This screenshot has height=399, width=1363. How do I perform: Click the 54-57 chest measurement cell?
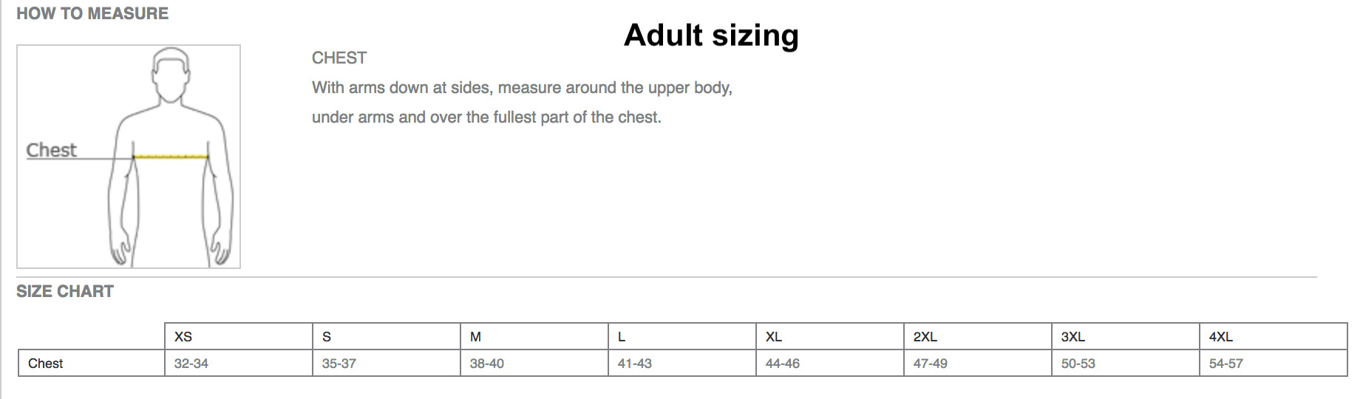click(1226, 364)
